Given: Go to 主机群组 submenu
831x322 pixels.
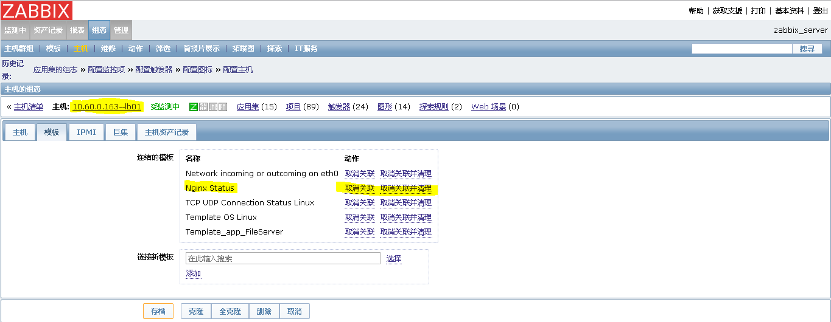Looking at the screenshot, I should click(19, 49).
